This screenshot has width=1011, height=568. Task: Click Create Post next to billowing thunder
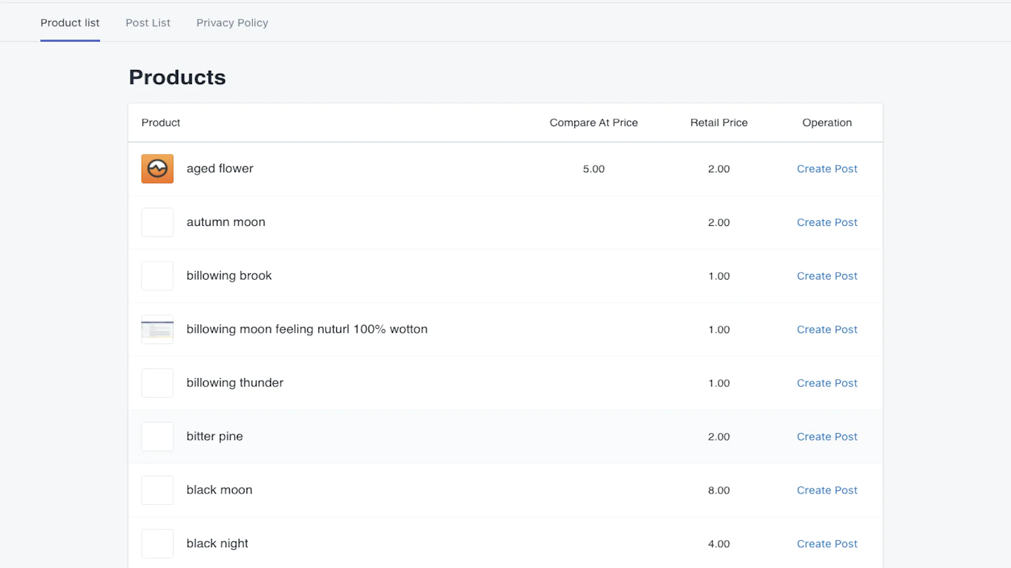tap(826, 383)
